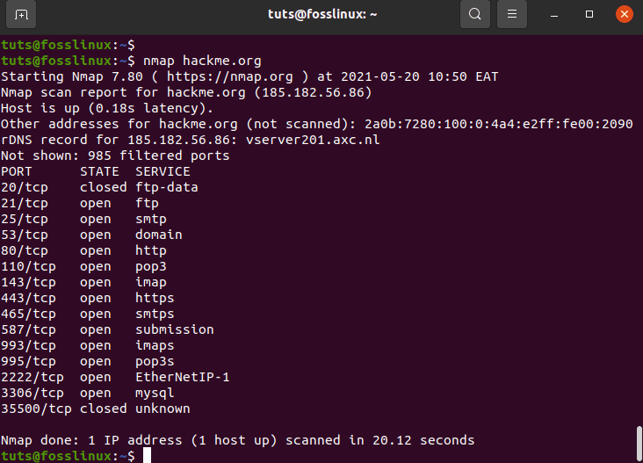Open a new terminal tab

[21, 15]
